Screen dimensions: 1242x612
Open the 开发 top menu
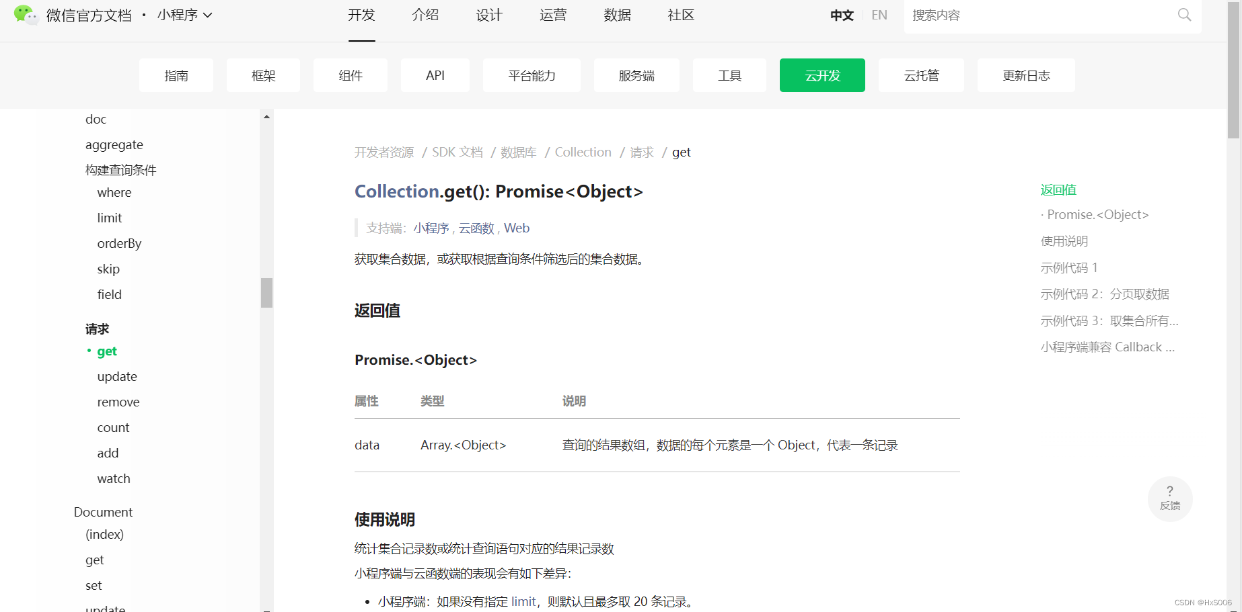(361, 15)
